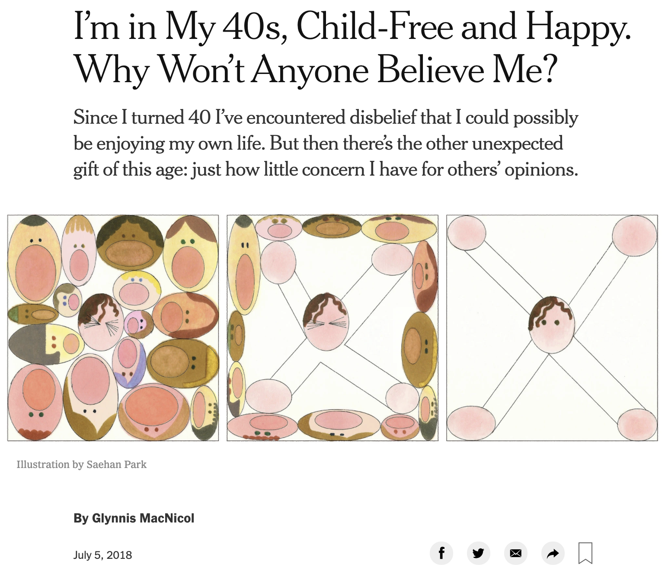Open the first illustration panel crowded with faces
Image resolution: width=665 pixels, height=577 pixels.
coord(113,328)
